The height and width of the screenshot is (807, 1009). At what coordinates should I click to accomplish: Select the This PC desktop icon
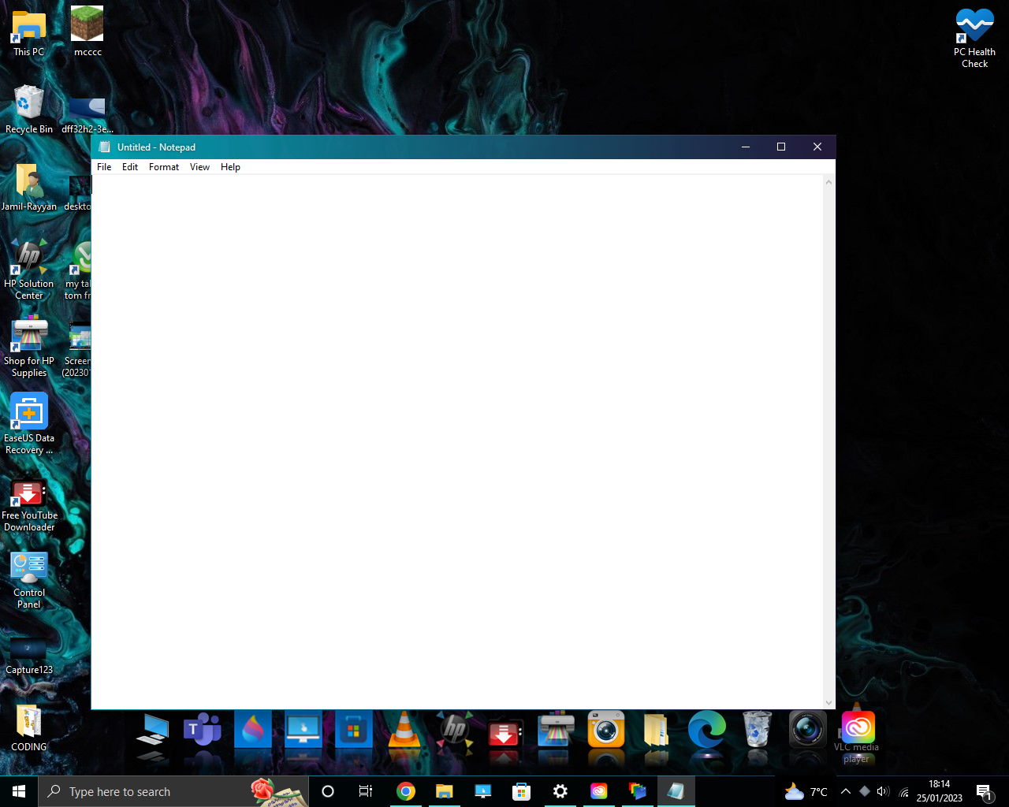pyautogui.click(x=29, y=33)
